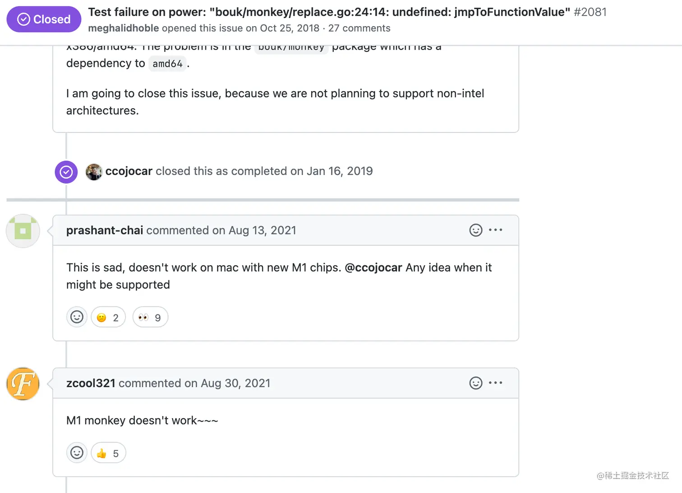Screen dimensions: 682x493
Task: Open ccojocar profile from closed event
Action: pyautogui.click(x=129, y=171)
